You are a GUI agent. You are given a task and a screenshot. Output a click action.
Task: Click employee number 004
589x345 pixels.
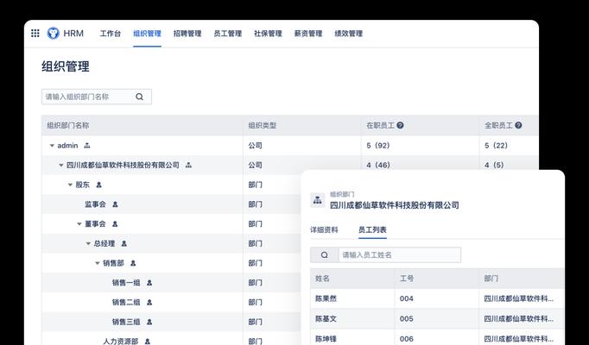407,299
